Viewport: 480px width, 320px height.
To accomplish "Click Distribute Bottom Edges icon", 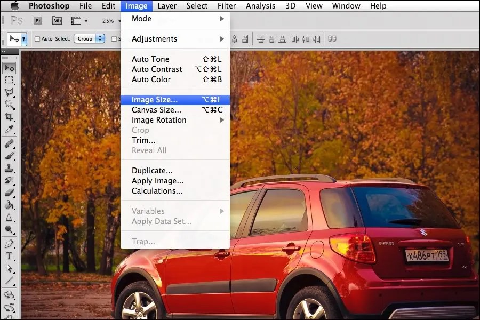I will click(x=283, y=39).
